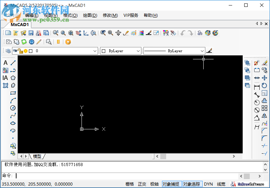Click the MxDrawSoftware logo link

click(248, 184)
